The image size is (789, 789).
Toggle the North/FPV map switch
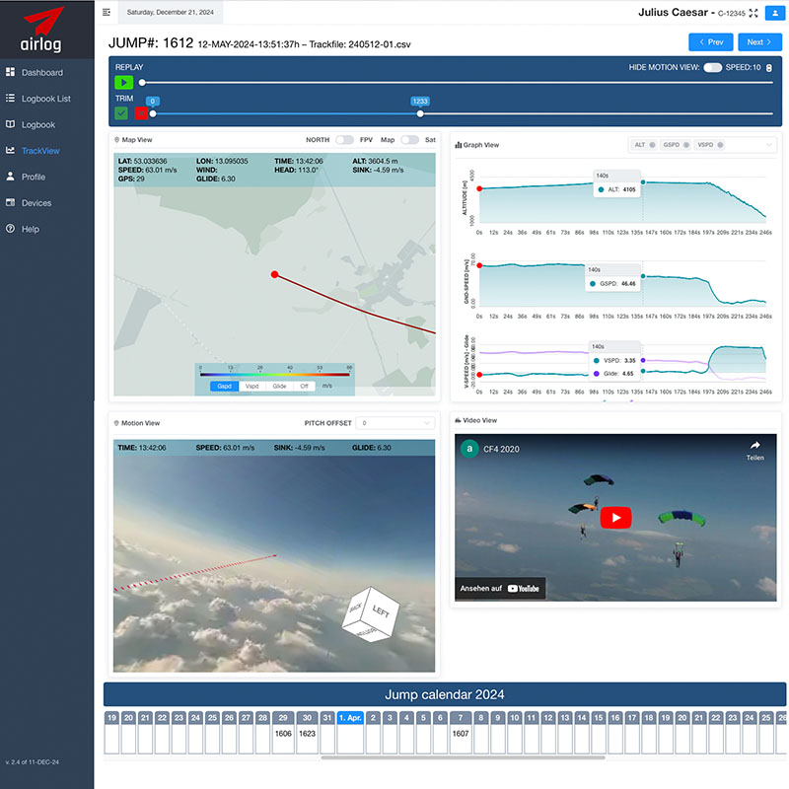[344, 140]
